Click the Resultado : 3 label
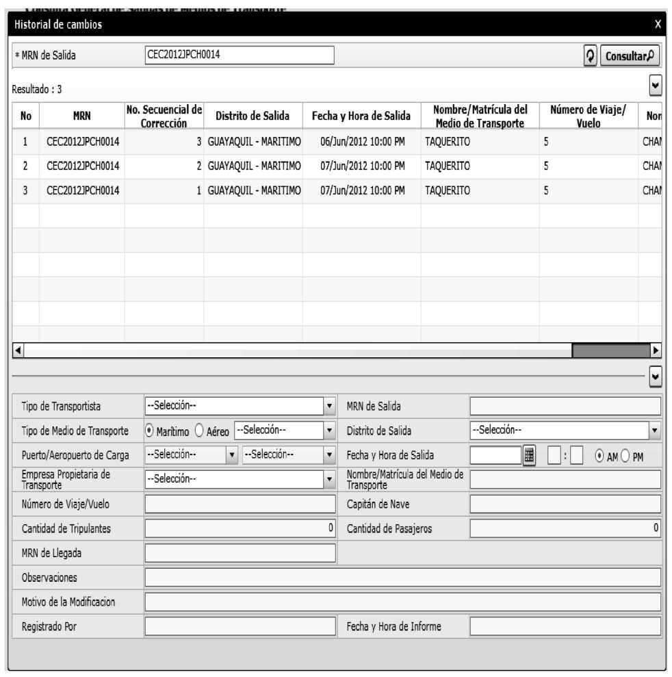Image resolution: width=672 pixels, height=677 pixels. (x=37, y=90)
